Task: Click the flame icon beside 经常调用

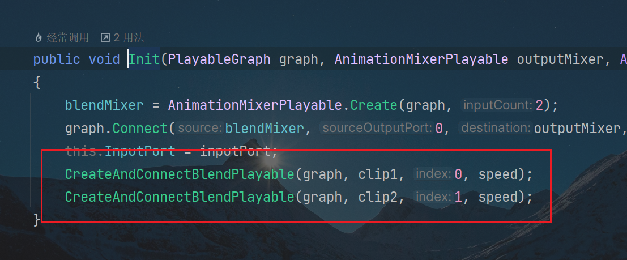Action: pyautogui.click(x=39, y=38)
